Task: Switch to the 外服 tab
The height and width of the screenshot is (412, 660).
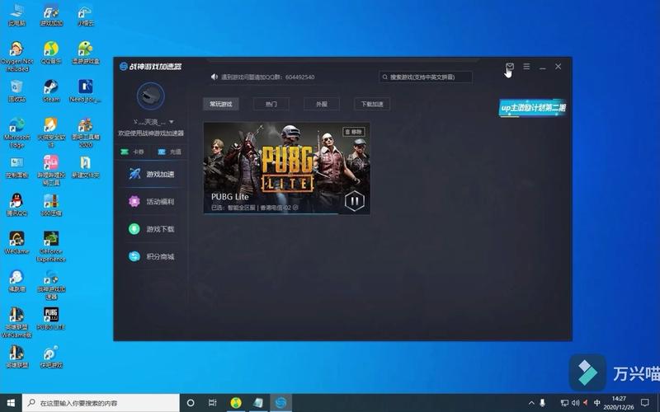Action: [x=322, y=104]
